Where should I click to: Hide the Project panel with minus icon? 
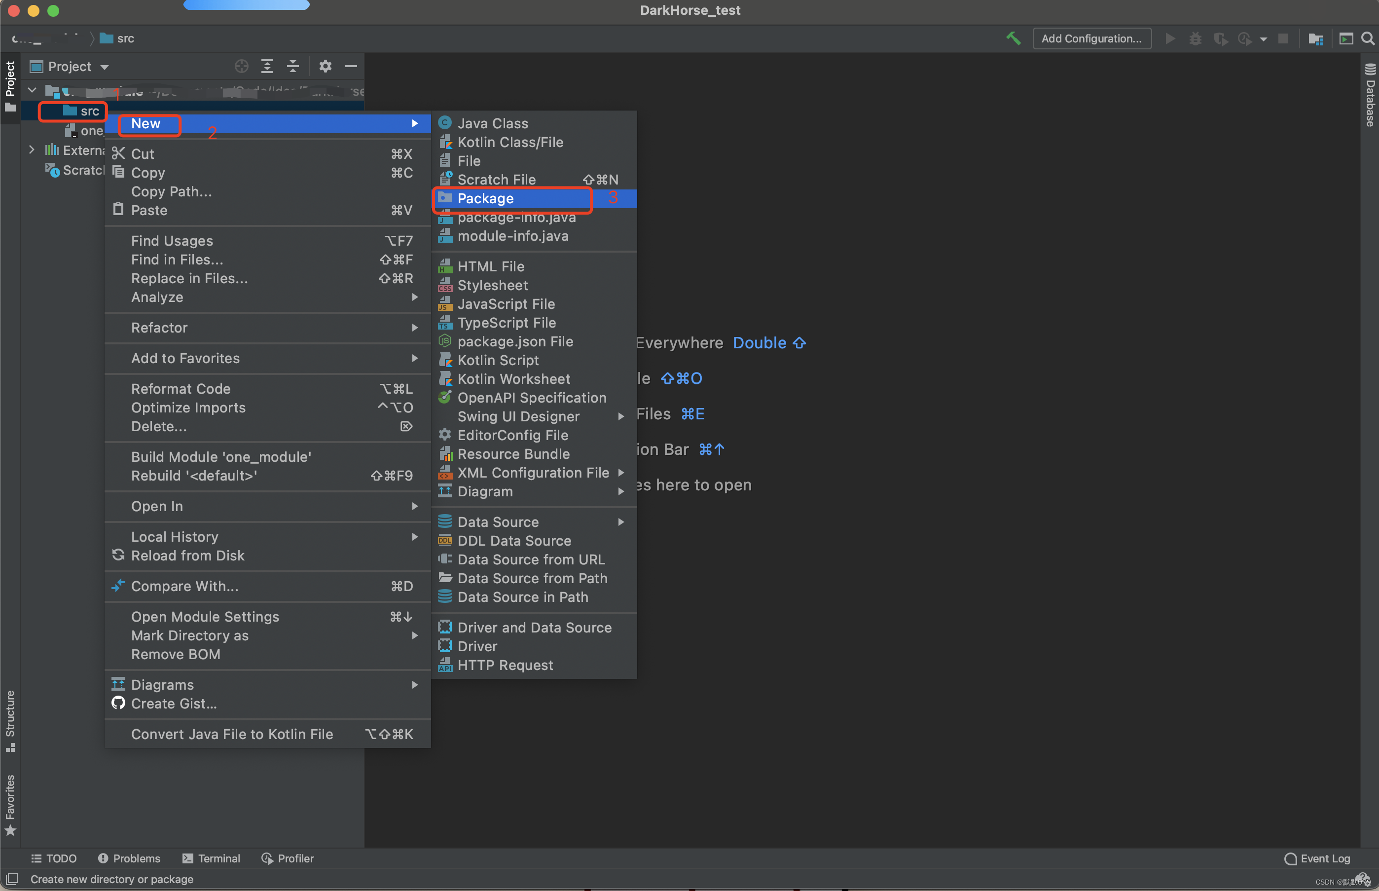pos(351,67)
